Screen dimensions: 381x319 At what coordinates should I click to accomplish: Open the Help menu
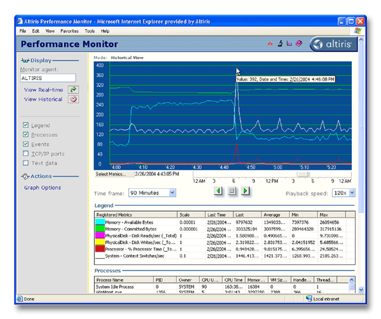[105, 31]
